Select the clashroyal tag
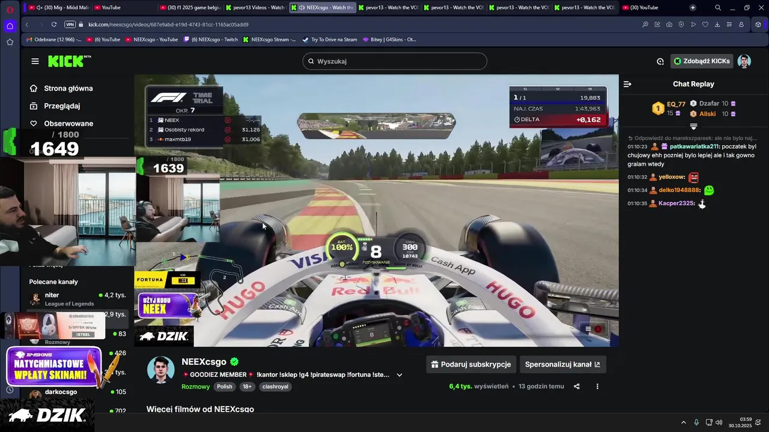The image size is (769, 432). click(275, 387)
